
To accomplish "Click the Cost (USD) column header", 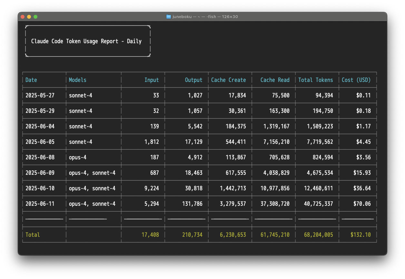I will (356, 80).
